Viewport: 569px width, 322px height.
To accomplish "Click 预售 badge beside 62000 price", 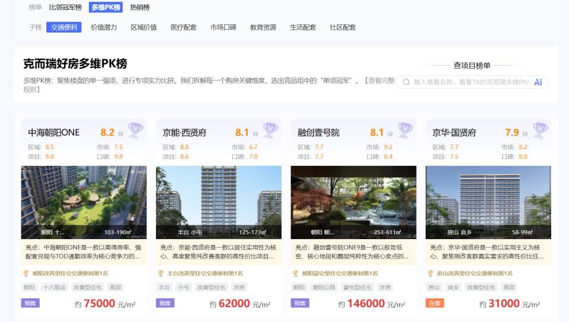I will click(x=165, y=303).
